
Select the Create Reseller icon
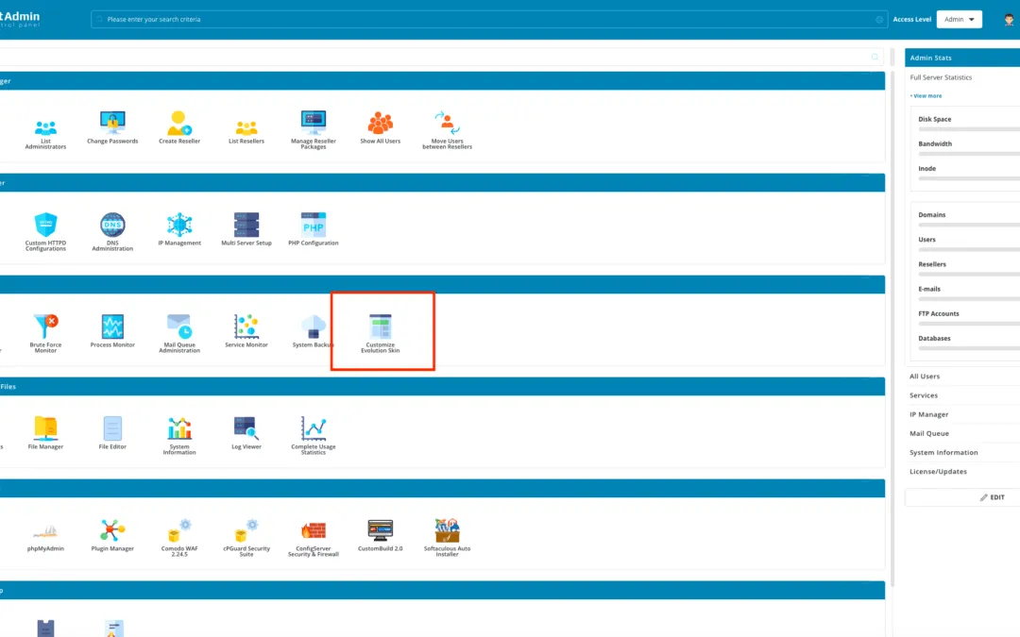click(x=179, y=123)
